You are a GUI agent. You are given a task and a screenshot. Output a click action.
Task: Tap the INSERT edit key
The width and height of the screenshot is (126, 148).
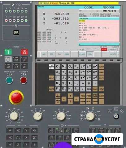102,72
